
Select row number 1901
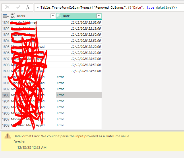[6, 83]
